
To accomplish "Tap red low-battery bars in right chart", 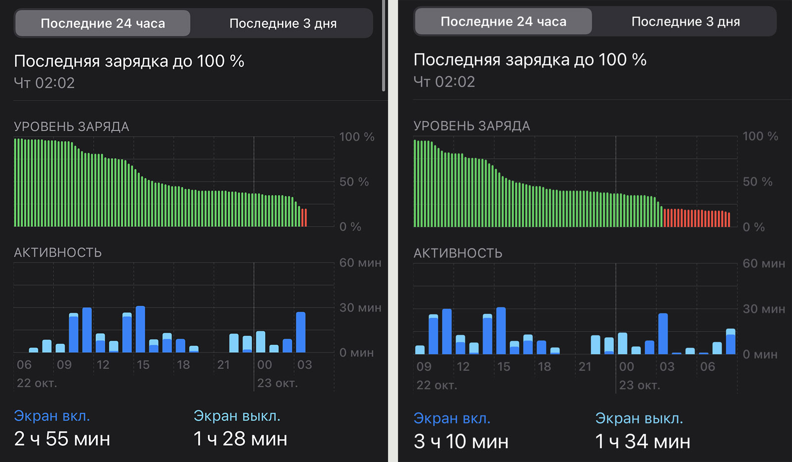I will 696,218.
